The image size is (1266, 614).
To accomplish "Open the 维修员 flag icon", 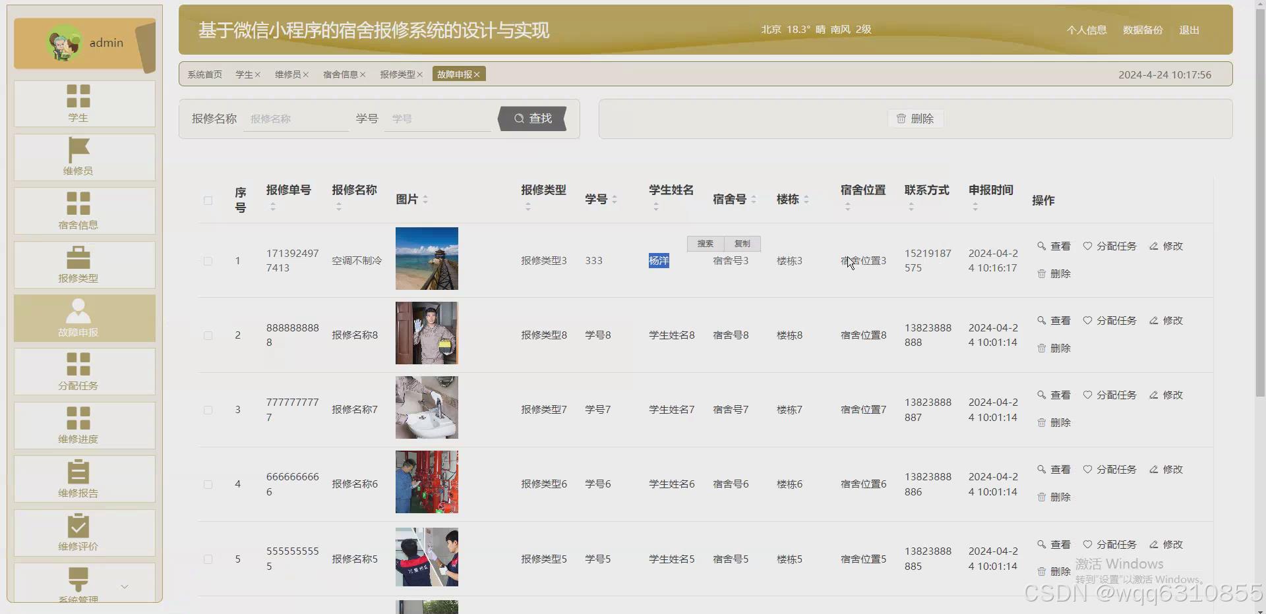I will click(78, 150).
